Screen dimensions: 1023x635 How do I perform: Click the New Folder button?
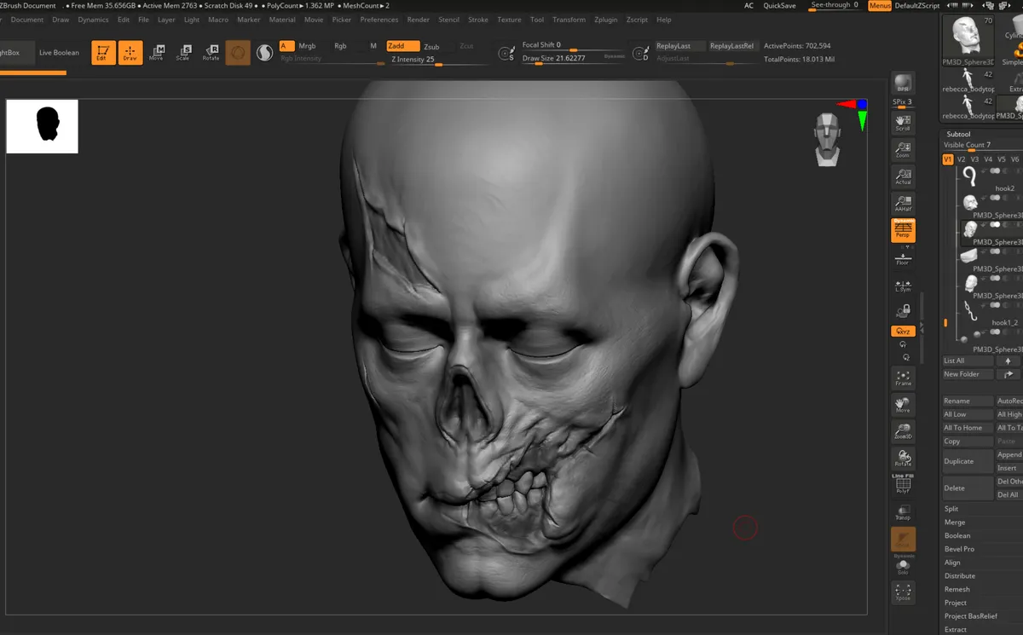[968, 374]
